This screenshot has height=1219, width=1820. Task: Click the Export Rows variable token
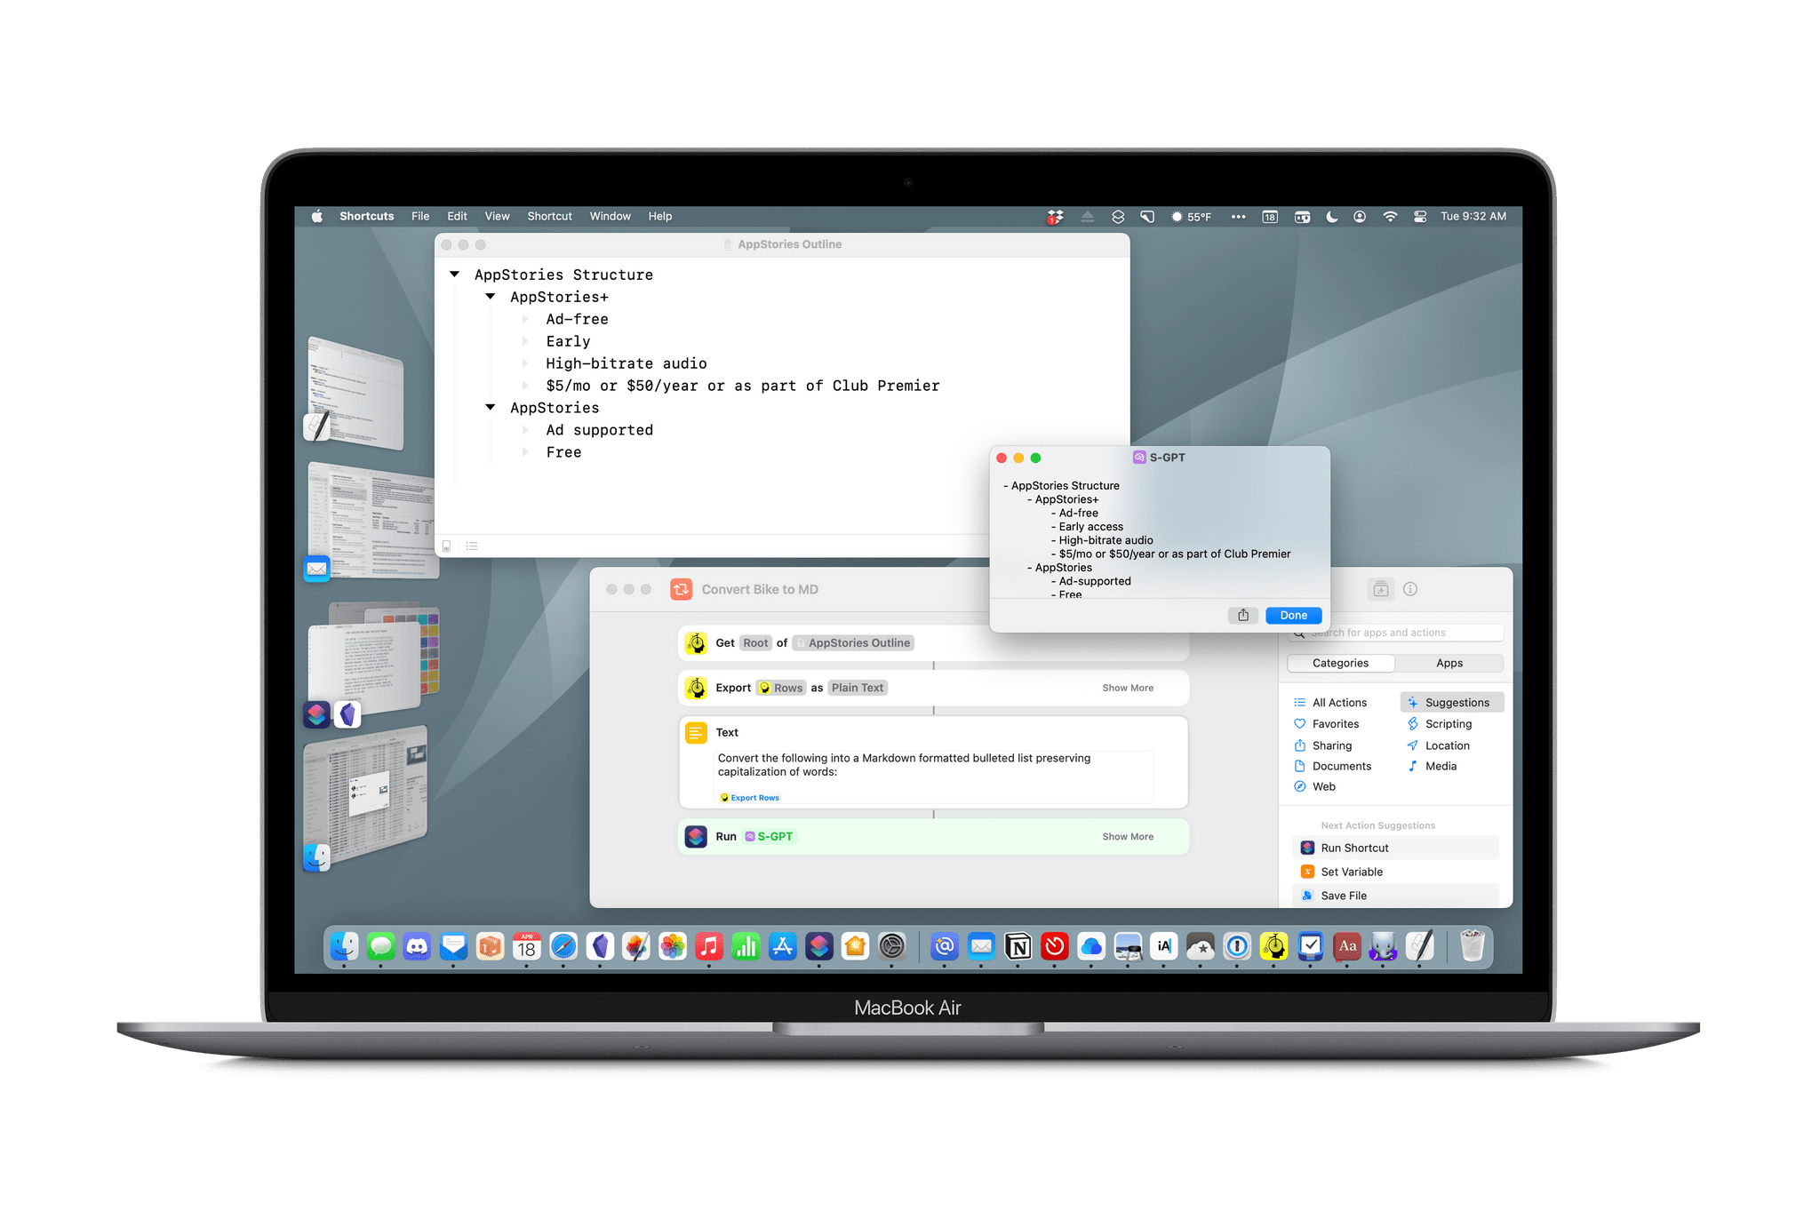(x=750, y=798)
